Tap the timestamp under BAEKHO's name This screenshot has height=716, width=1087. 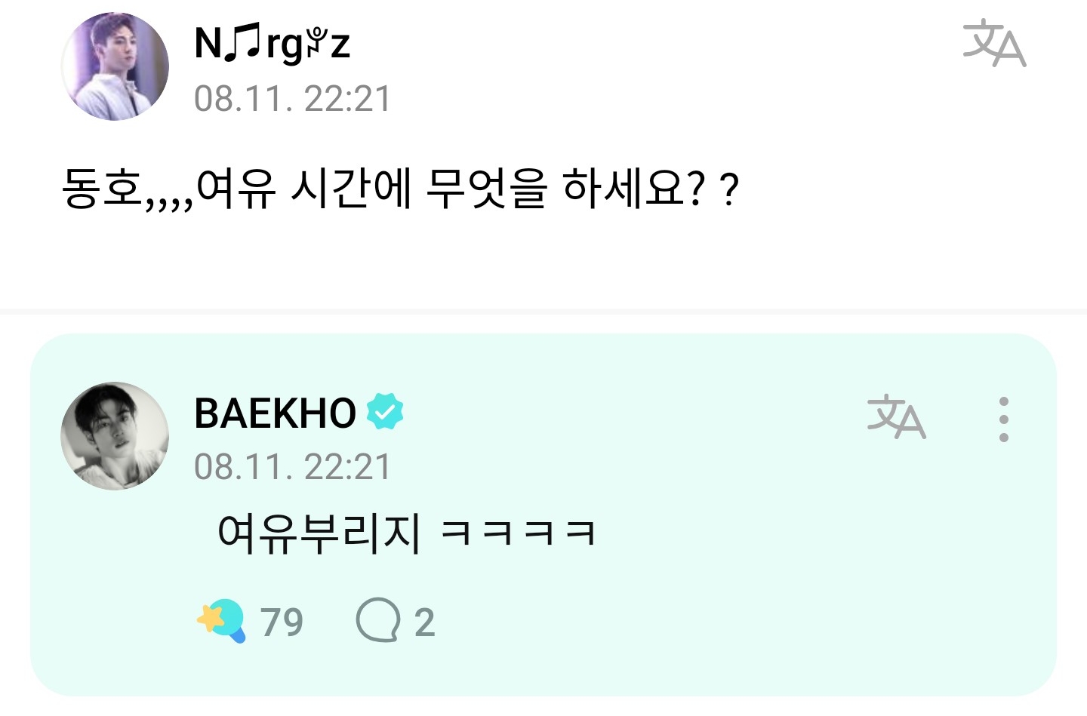click(293, 467)
